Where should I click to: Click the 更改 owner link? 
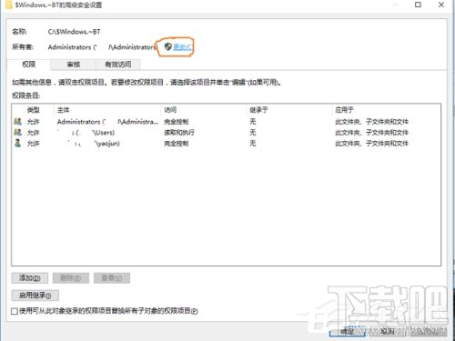point(182,47)
